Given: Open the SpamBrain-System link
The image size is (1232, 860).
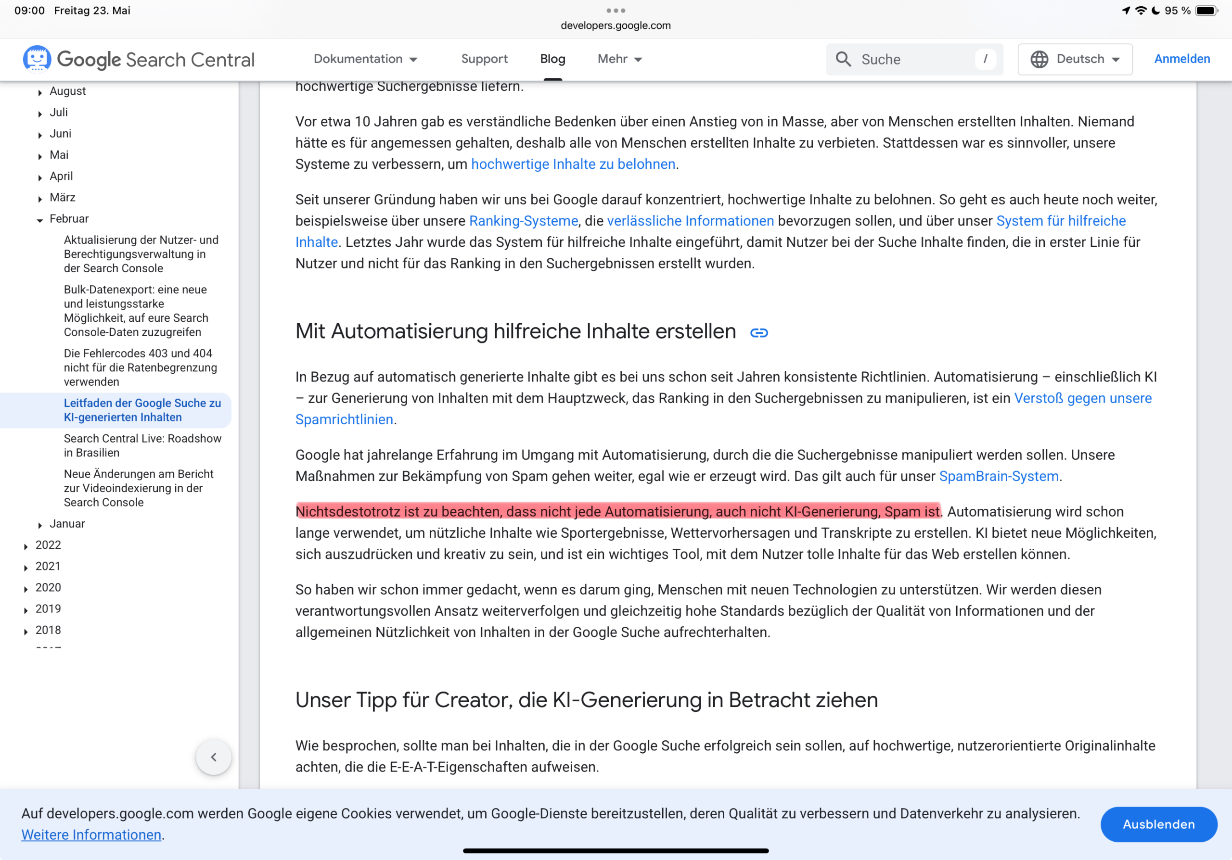Looking at the screenshot, I should pyautogui.click(x=999, y=476).
